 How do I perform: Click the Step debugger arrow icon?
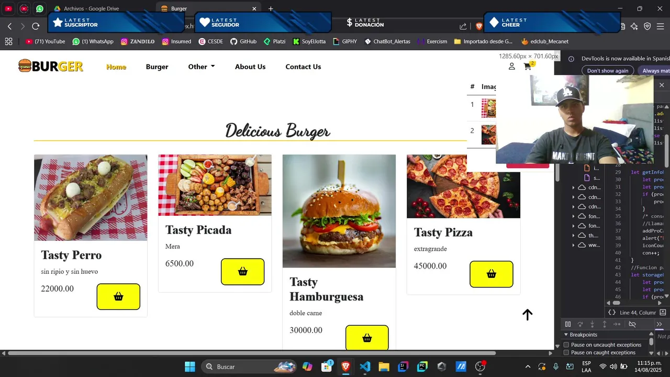coord(617,324)
